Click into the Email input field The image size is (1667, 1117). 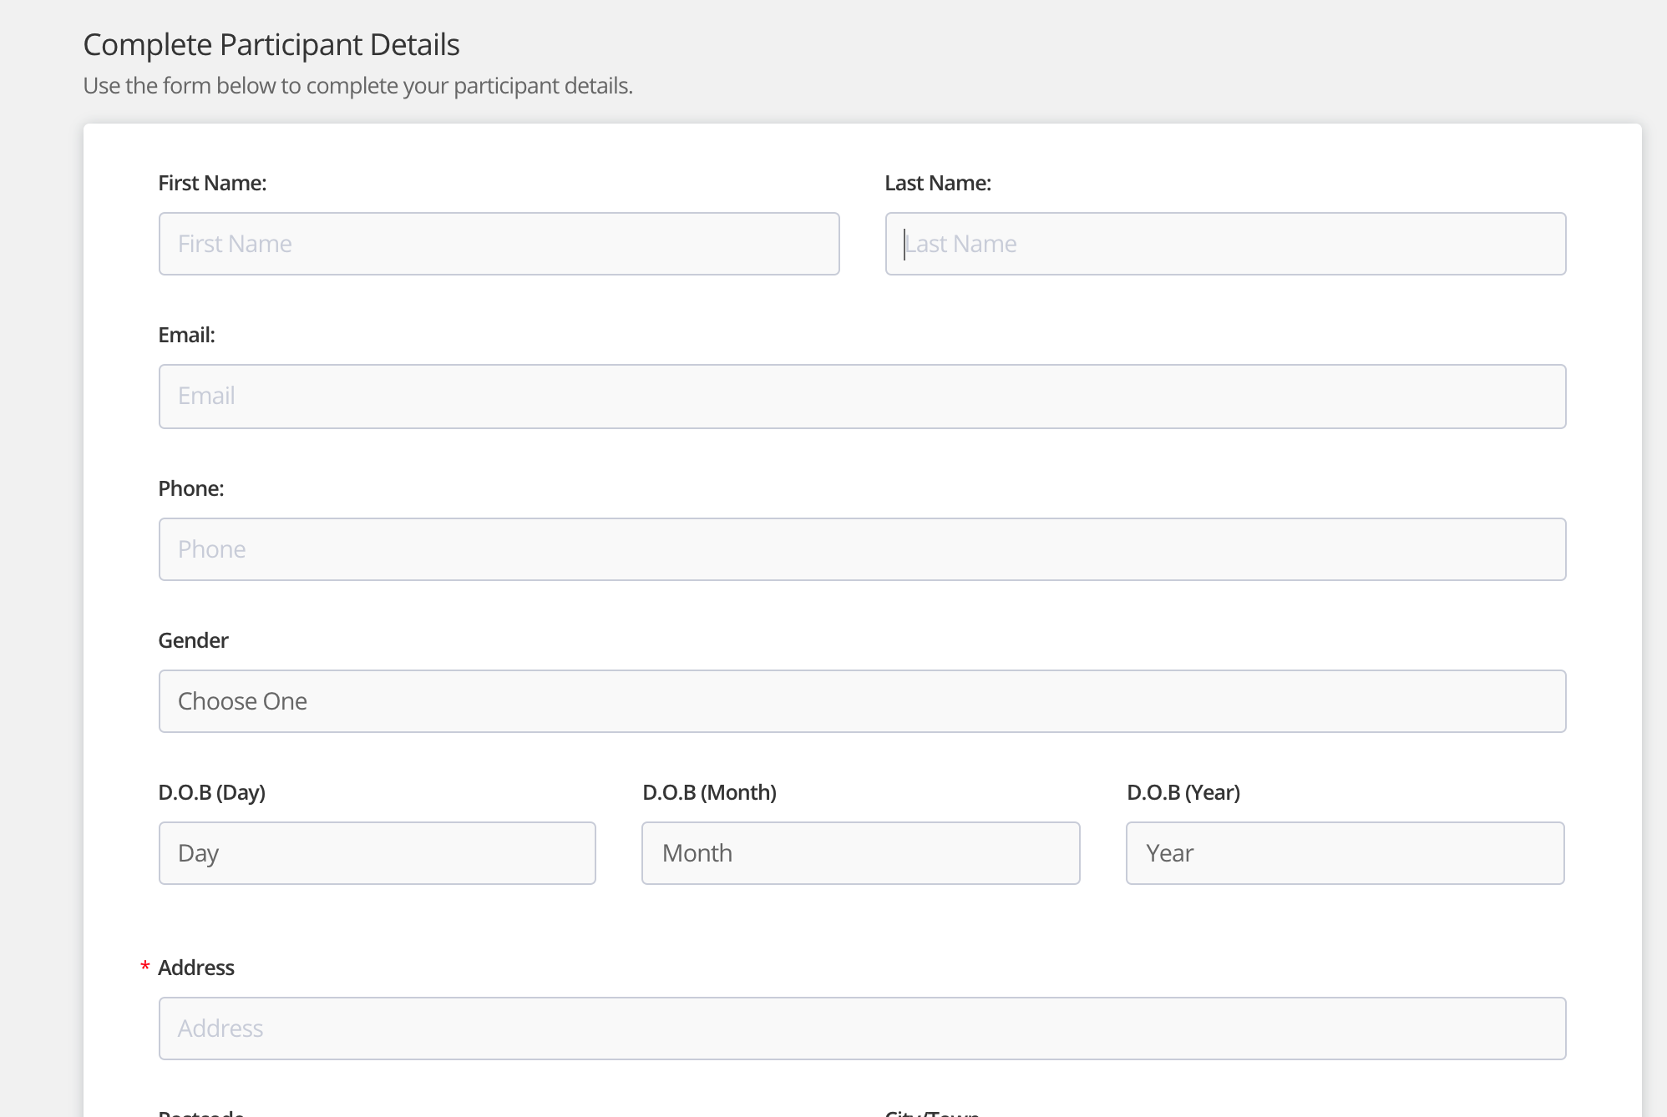[x=862, y=397]
